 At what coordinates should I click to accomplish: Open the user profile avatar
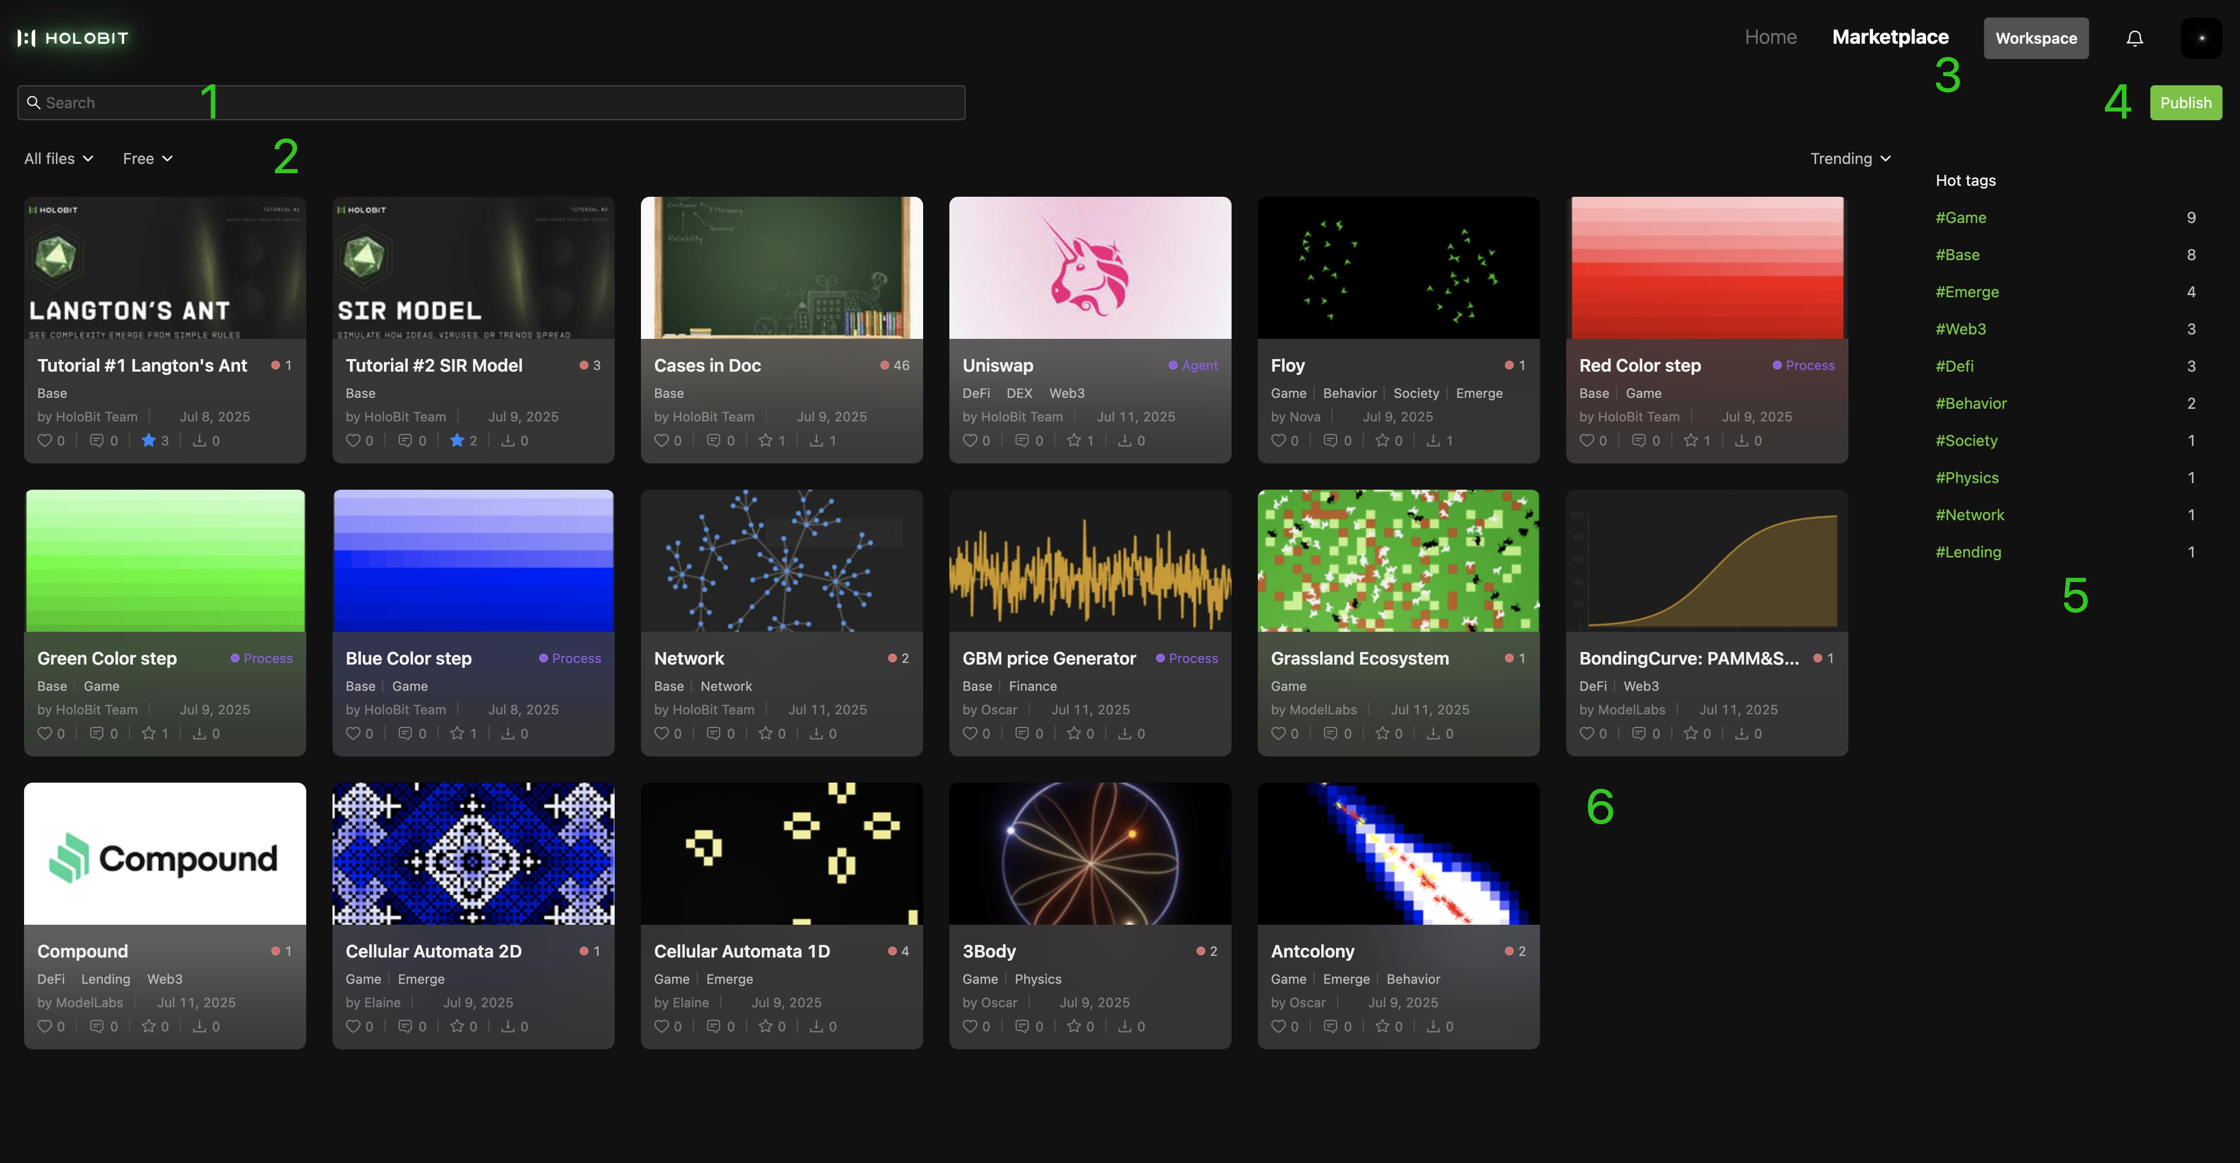(x=2201, y=38)
